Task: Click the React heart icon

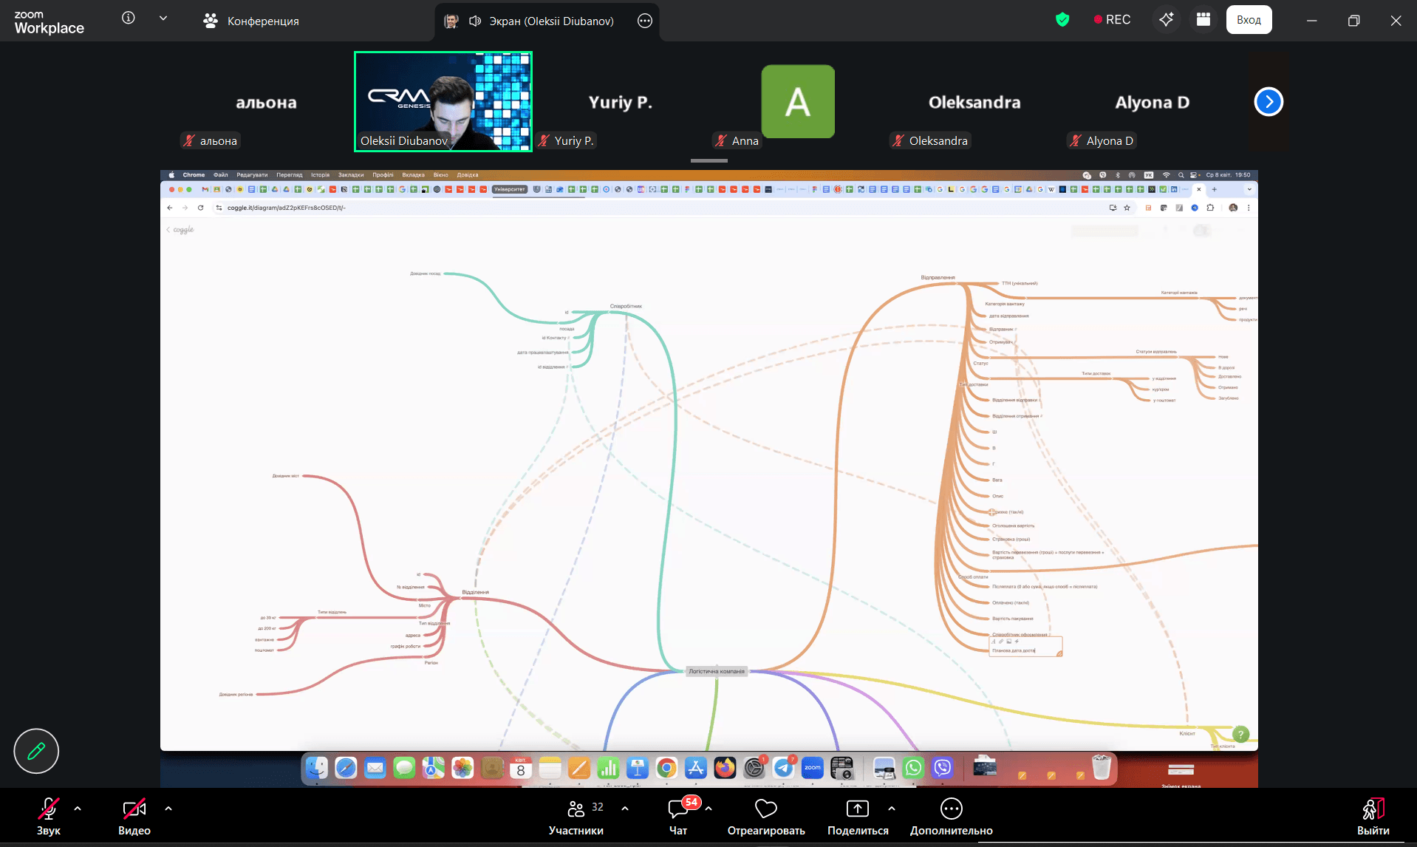Action: click(765, 816)
